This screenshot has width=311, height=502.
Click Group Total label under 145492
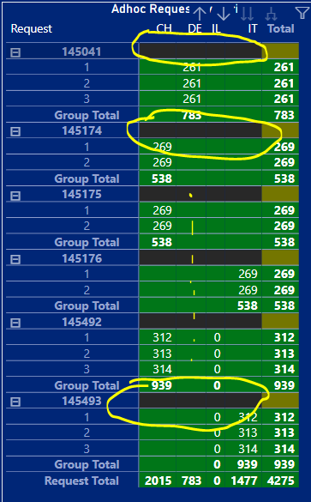pyautogui.click(x=87, y=385)
